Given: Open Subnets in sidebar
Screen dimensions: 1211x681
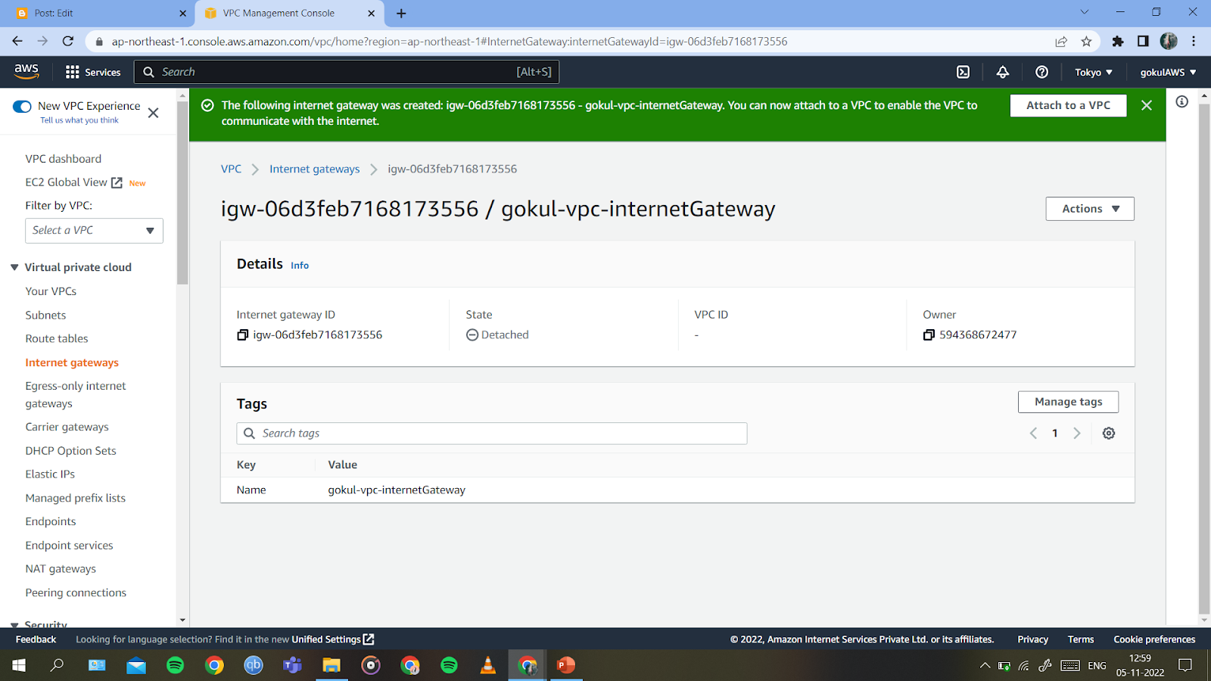Looking at the screenshot, I should coord(45,315).
